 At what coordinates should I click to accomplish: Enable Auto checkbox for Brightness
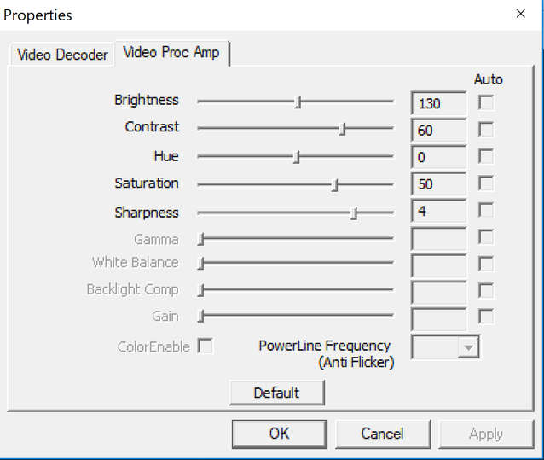[x=486, y=102]
